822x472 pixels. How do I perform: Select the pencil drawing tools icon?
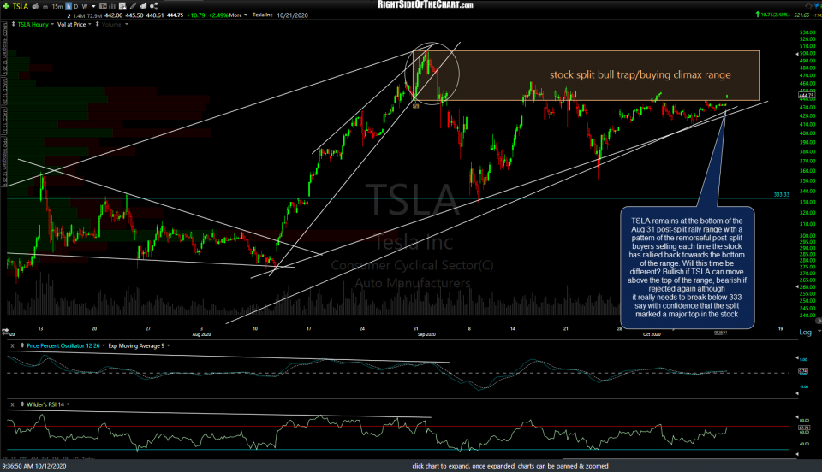(133, 6)
